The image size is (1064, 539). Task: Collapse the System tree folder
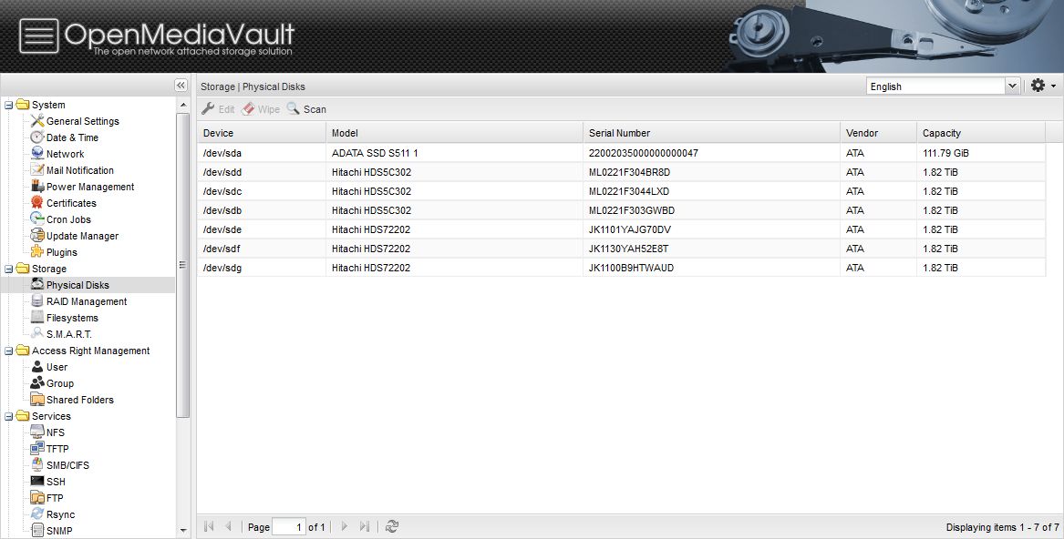coord(9,105)
